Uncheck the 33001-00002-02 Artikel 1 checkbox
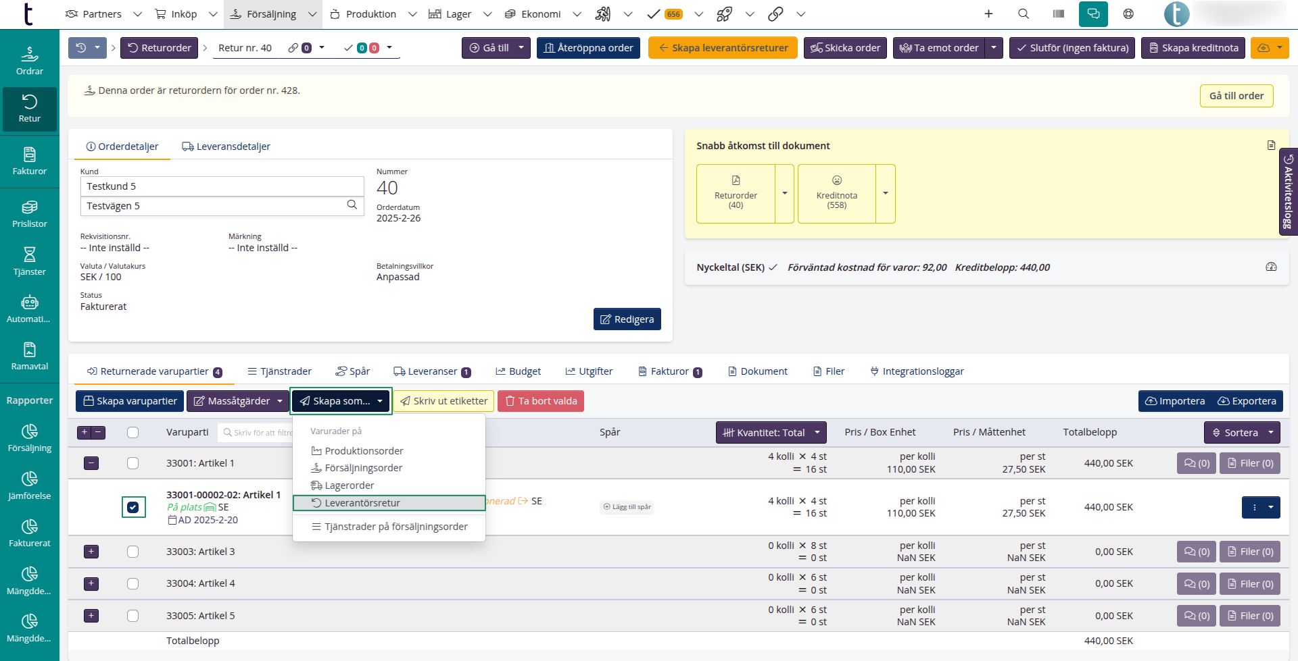1298x661 pixels. coord(133,507)
